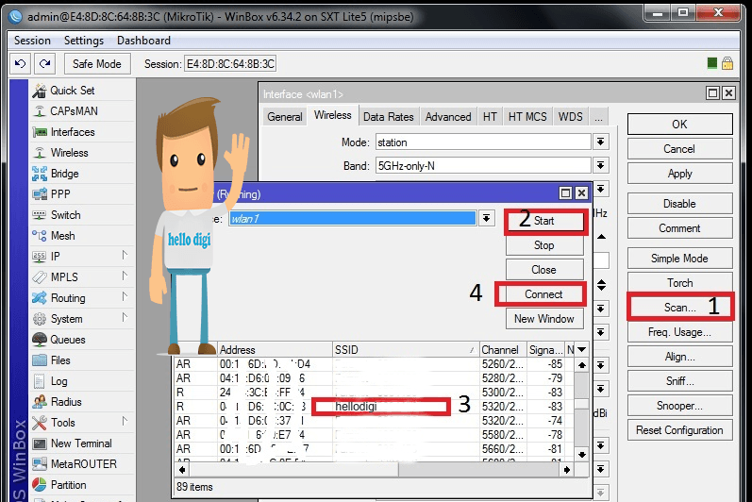This screenshot has width=752, height=502.
Task: Open the Files sidebar entry
Action: (x=82, y=360)
